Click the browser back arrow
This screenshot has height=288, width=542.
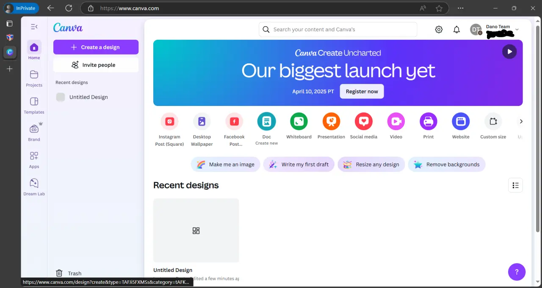click(50, 8)
